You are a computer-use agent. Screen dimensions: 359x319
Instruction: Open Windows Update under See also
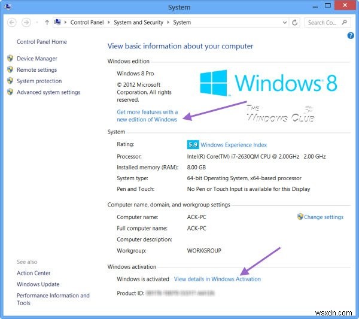[x=38, y=284]
